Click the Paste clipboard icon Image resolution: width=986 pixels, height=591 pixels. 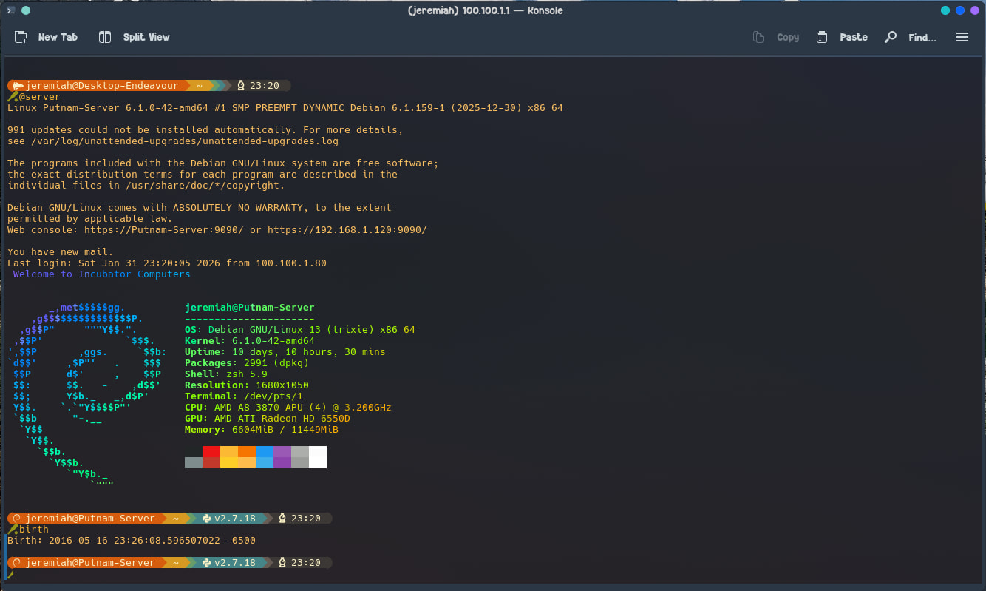click(x=822, y=37)
